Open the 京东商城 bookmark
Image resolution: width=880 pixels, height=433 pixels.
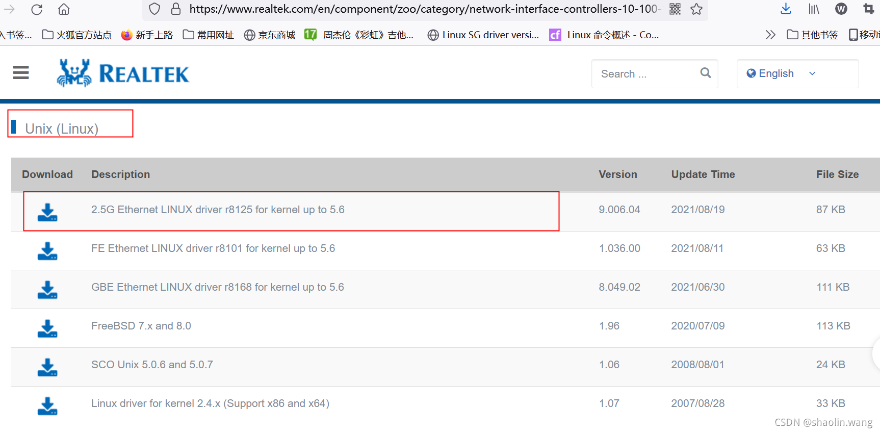tap(270, 35)
